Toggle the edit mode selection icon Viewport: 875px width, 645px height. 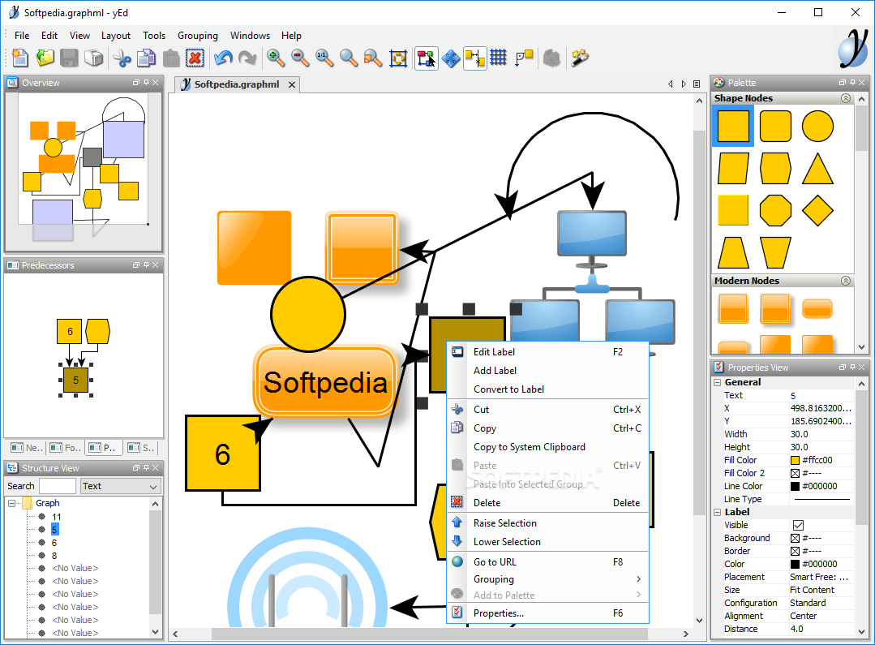[x=427, y=58]
